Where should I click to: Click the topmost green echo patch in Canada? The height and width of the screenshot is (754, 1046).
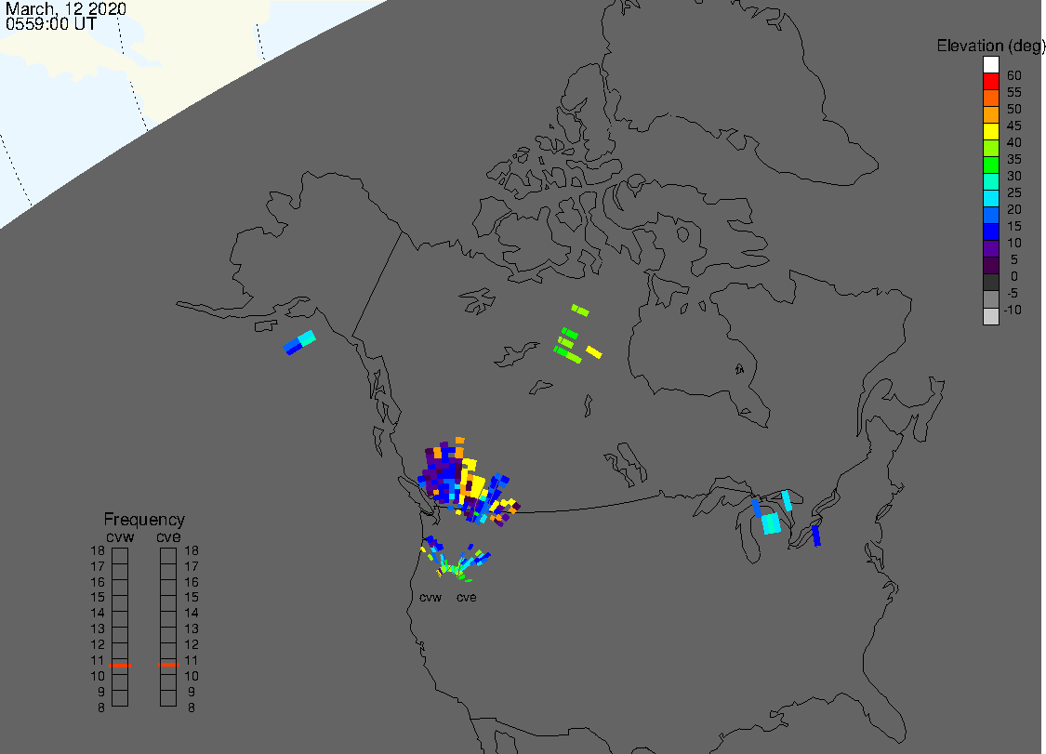(x=580, y=311)
